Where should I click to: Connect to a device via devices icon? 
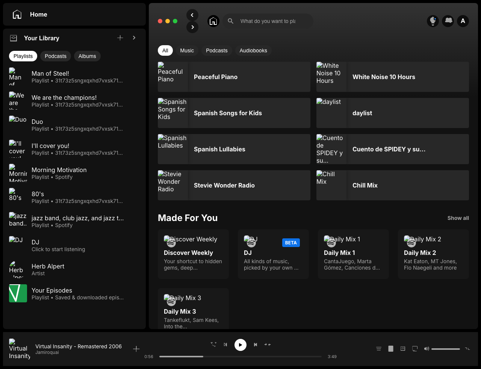pyautogui.click(x=414, y=349)
